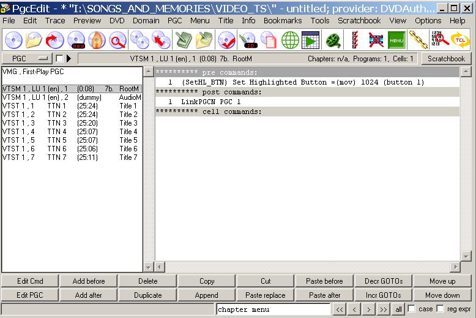Open the Tools menu
Image resolution: width=476 pixels, height=318 pixels.
(319, 21)
